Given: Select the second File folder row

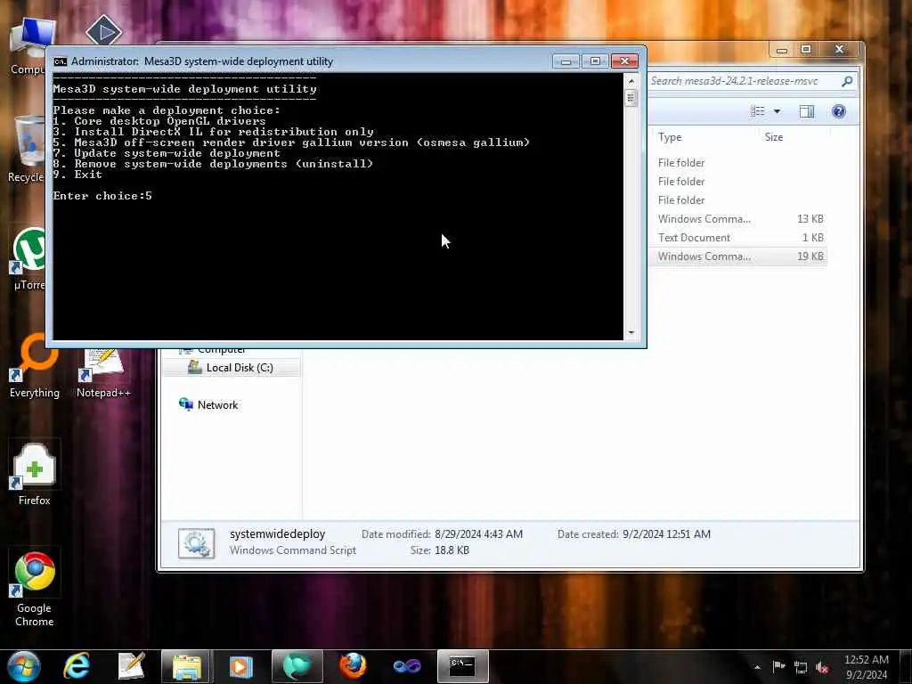Looking at the screenshot, I should tap(737, 182).
